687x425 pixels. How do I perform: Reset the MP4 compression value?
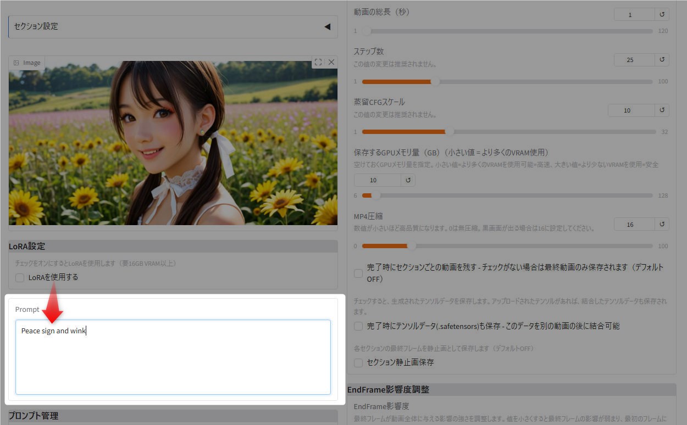tap(662, 224)
